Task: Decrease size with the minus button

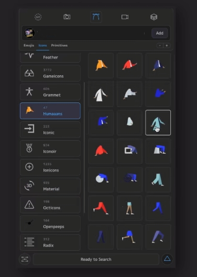Action: 160,45
